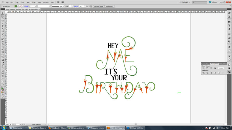
Task: Open the Stroke panel icon in dock
Action: pos(229,34)
